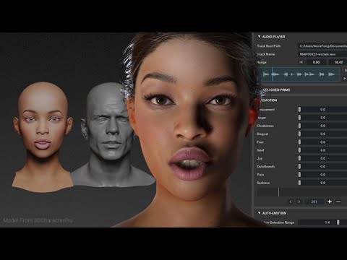This screenshot has height=260, width=347.
Task: Collapse the AUDIO PLAYER section
Action: (x=260, y=37)
